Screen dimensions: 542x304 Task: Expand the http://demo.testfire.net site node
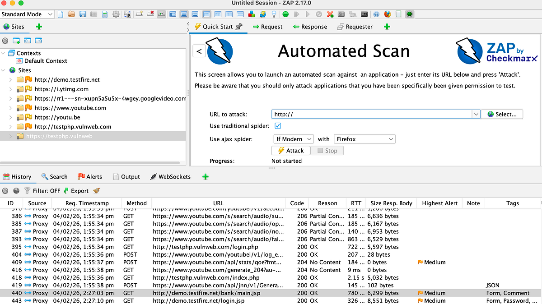click(x=11, y=79)
